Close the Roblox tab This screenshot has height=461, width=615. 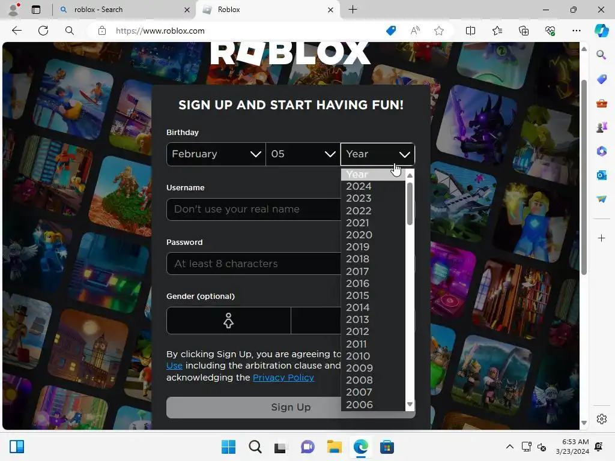tap(331, 10)
